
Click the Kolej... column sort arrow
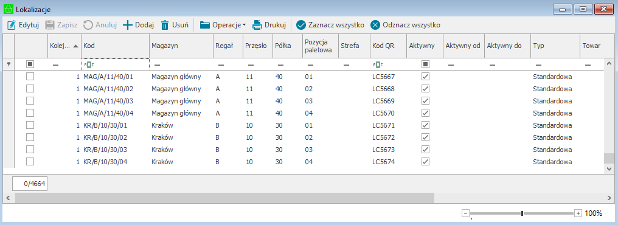pos(75,46)
